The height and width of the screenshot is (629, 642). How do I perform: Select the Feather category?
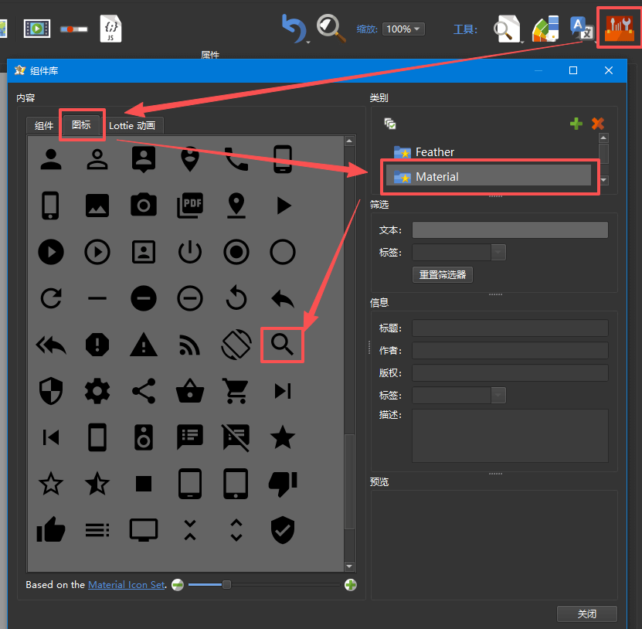point(435,152)
